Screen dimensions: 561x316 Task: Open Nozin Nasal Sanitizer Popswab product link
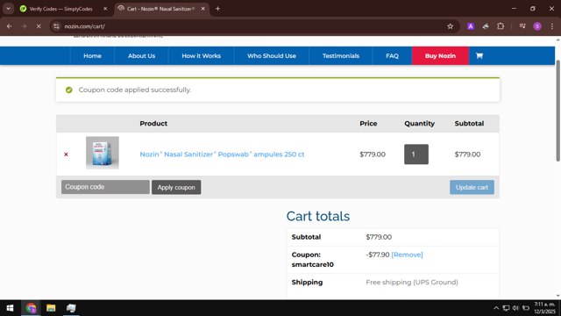click(222, 154)
